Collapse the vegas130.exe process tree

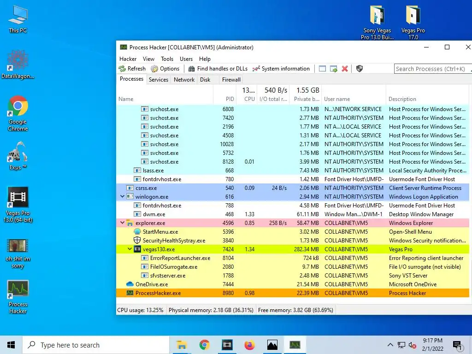pos(130,249)
